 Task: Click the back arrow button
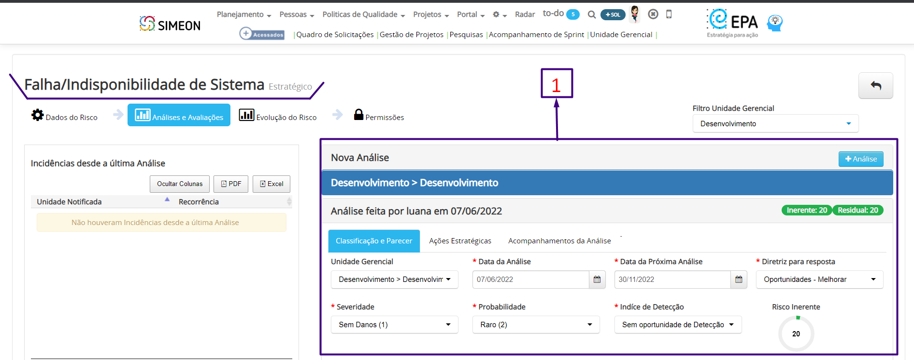coord(875,86)
